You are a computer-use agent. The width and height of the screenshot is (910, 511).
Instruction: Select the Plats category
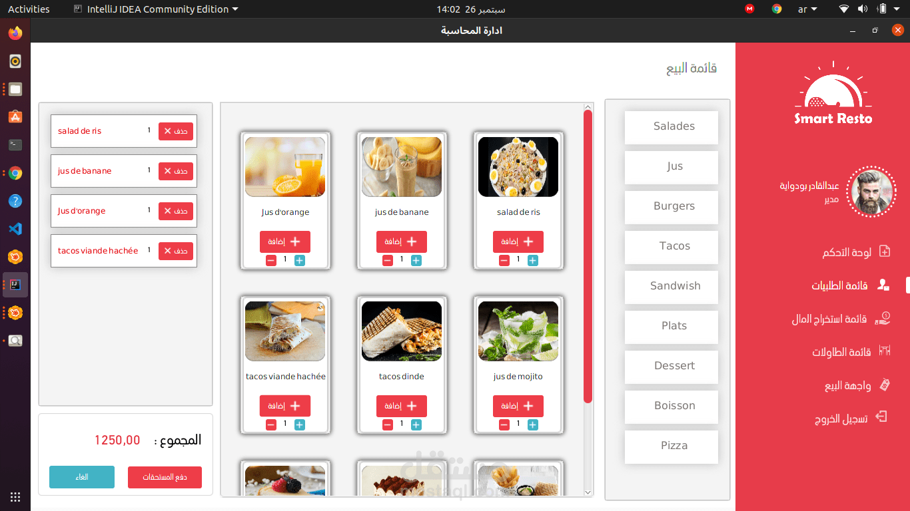pyautogui.click(x=672, y=326)
